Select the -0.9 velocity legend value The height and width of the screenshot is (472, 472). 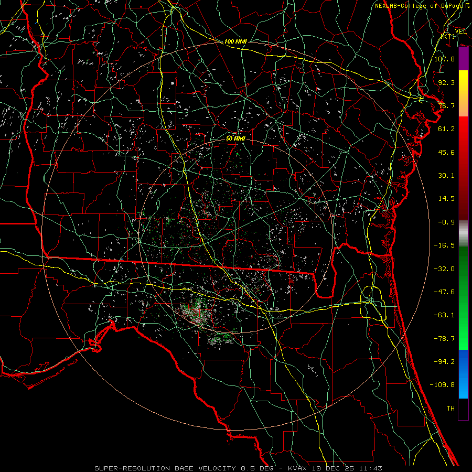click(x=446, y=222)
